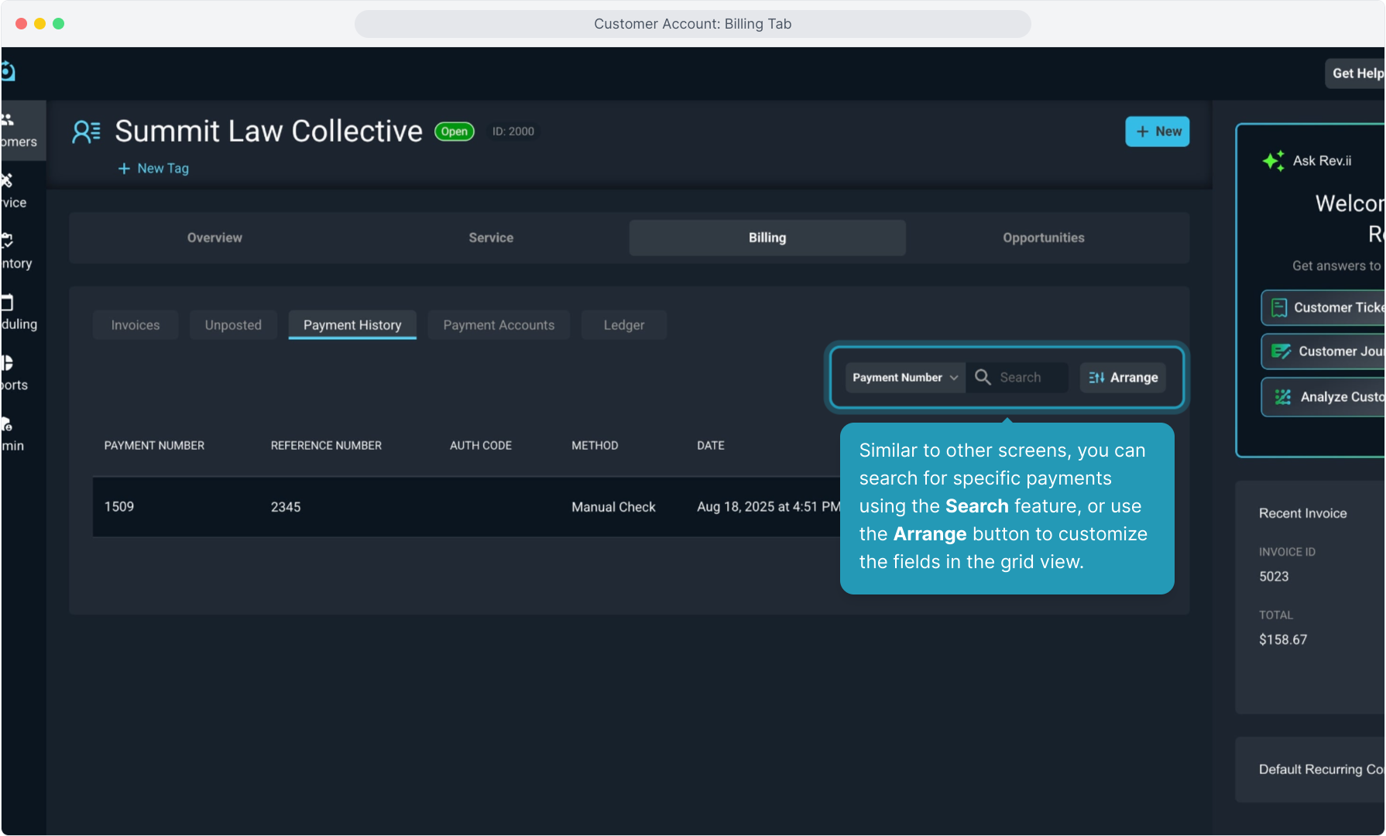The image size is (1386, 836).
Task: Open the Reports sidebar icon
Action: coord(8,363)
